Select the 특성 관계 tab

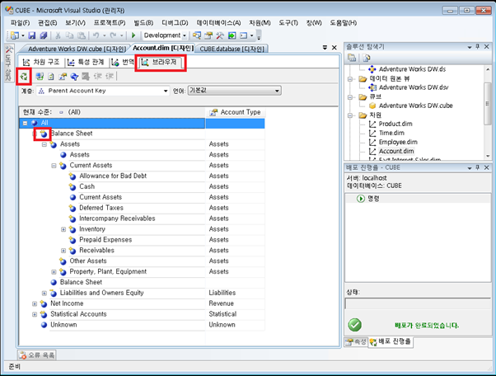[86, 62]
